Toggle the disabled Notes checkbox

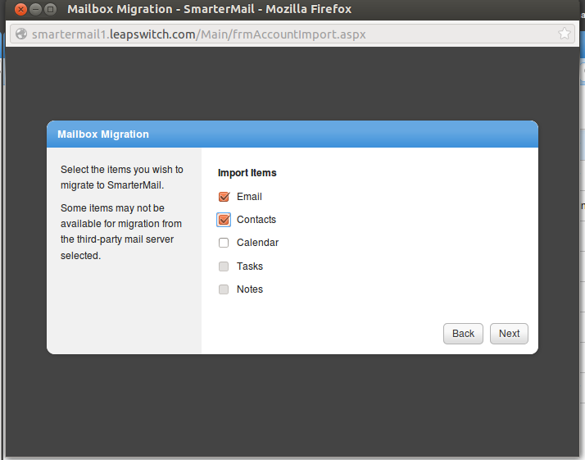224,289
